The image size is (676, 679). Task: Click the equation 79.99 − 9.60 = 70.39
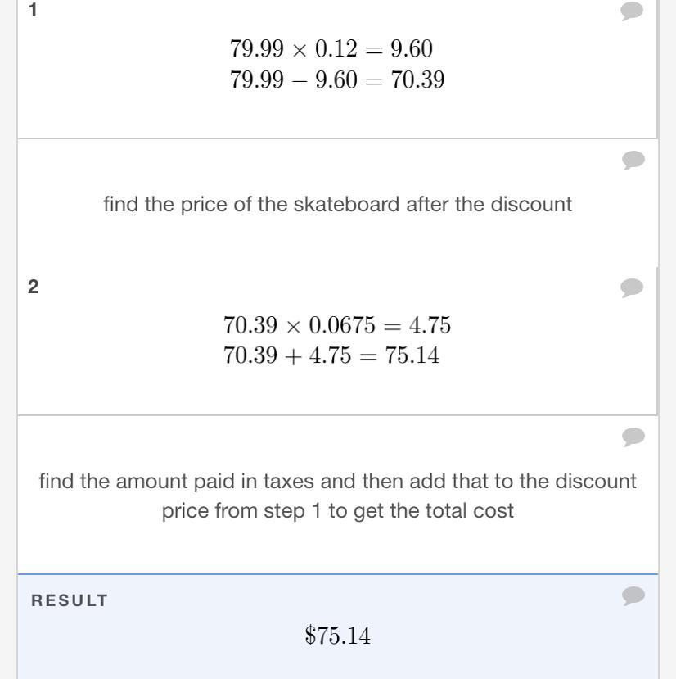click(337, 79)
